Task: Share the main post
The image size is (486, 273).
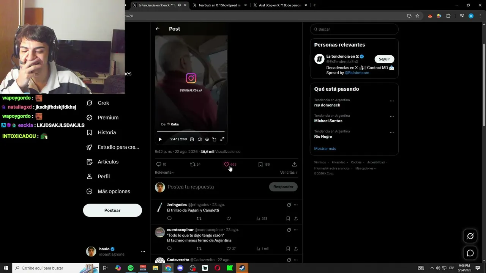Action: 294,164
